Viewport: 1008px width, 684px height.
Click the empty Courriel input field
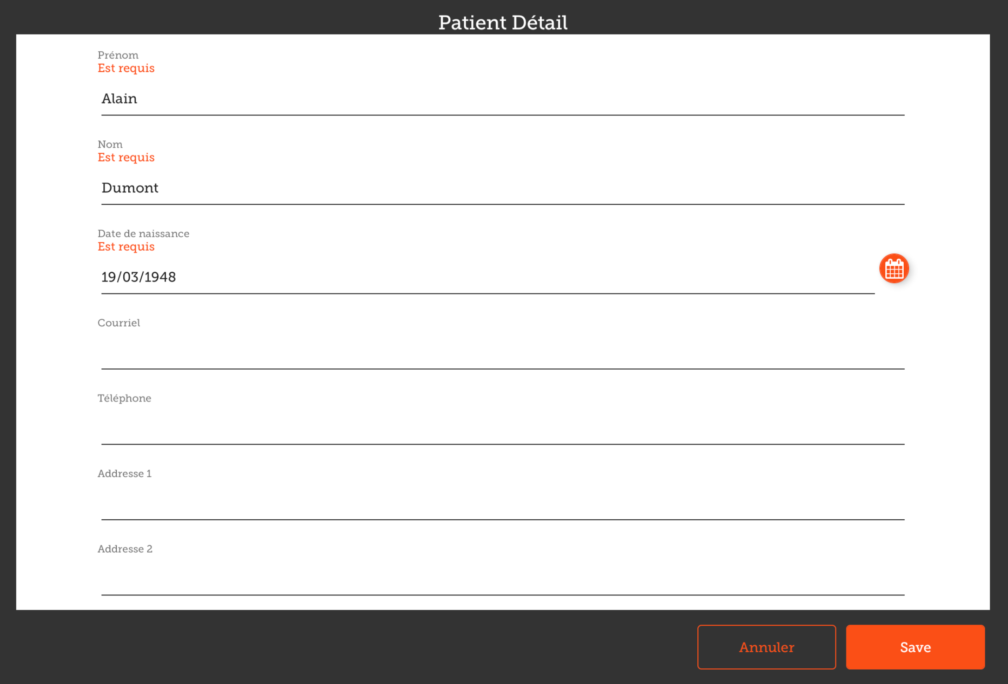[x=502, y=354]
